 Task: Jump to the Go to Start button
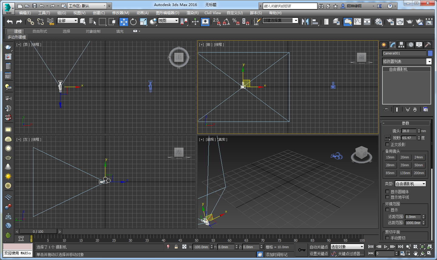371,247
